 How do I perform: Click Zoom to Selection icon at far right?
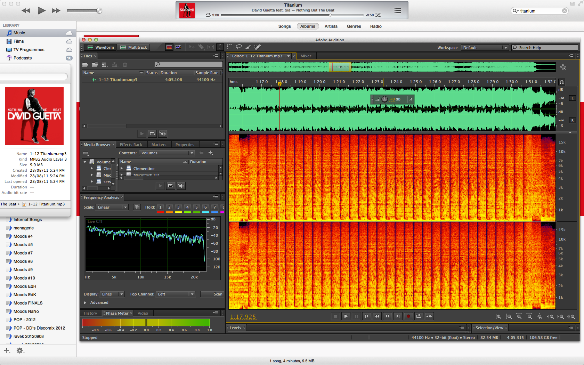click(571, 316)
